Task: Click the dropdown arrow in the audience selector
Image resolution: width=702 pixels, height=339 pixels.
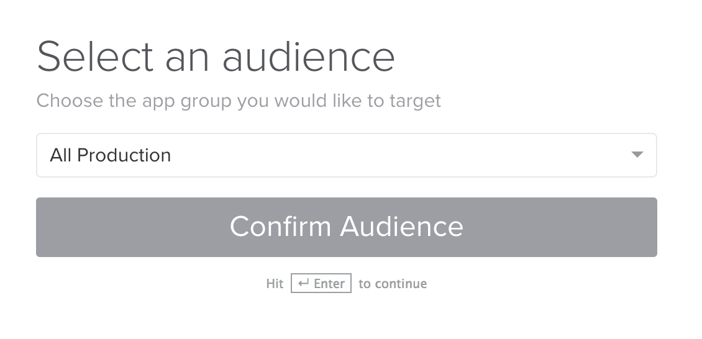Action: click(x=637, y=155)
